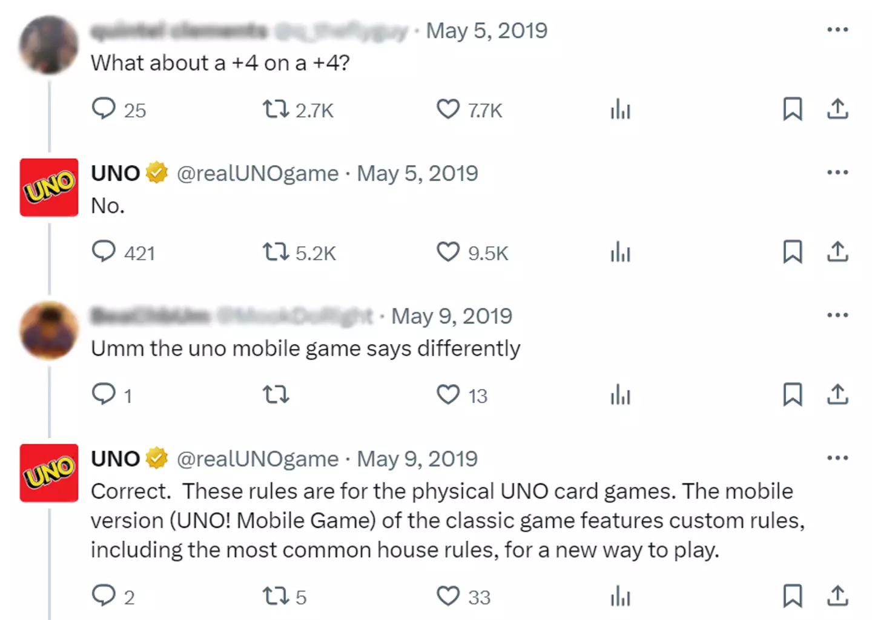The width and height of the screenshot is (872, 620).
Task: Like the "Correct. These rules" UNO tweet
Action: (x=448, y=596)
